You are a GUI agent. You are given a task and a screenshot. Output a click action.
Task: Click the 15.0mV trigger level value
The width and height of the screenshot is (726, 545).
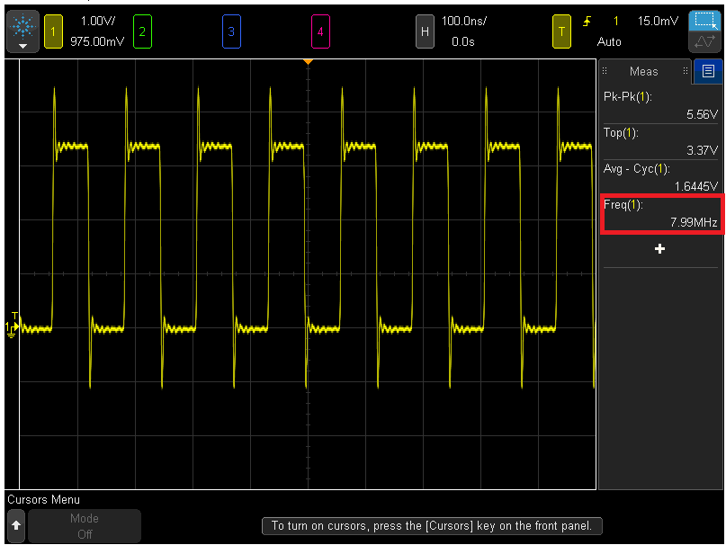tap(658, 21)
